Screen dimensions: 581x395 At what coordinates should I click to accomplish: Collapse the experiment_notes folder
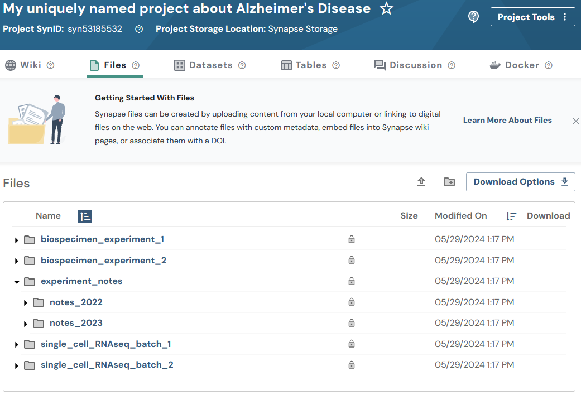(x=17, y=282)
